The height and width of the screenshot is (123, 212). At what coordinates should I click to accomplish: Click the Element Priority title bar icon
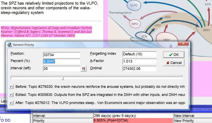[10, 45]
